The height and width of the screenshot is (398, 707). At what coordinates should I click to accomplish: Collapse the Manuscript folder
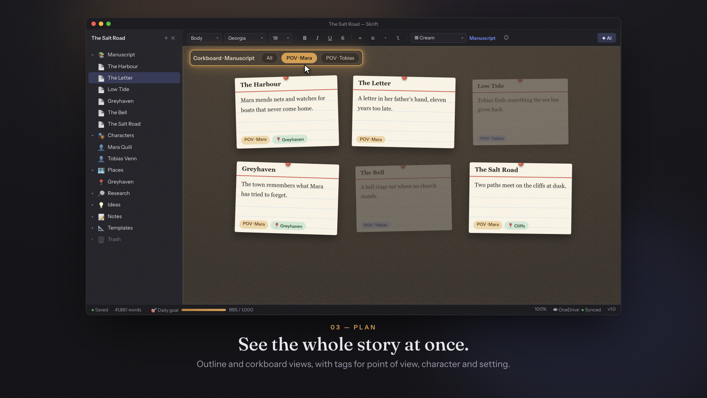[x=92, y=55]
